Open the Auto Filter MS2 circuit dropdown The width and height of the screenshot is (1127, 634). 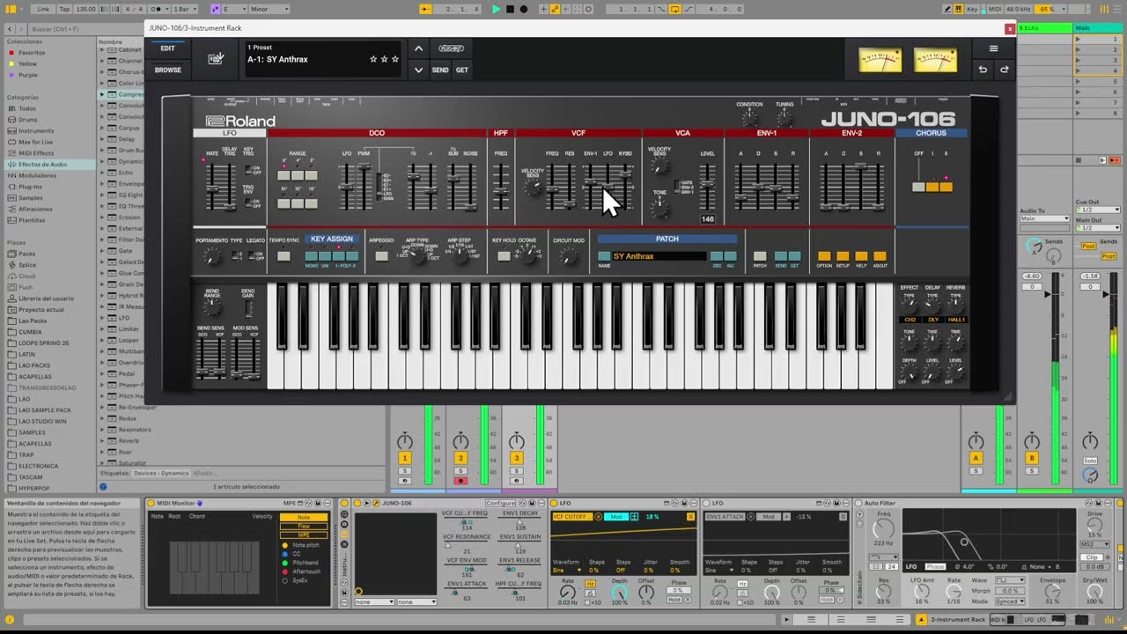[1094, 544]
